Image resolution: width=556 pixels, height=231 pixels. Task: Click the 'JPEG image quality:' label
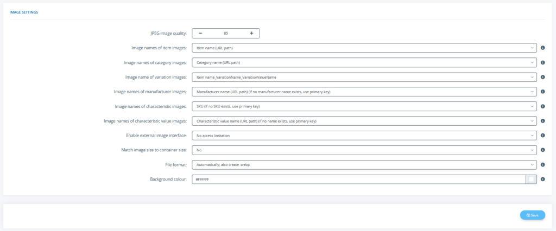(168, 33)
